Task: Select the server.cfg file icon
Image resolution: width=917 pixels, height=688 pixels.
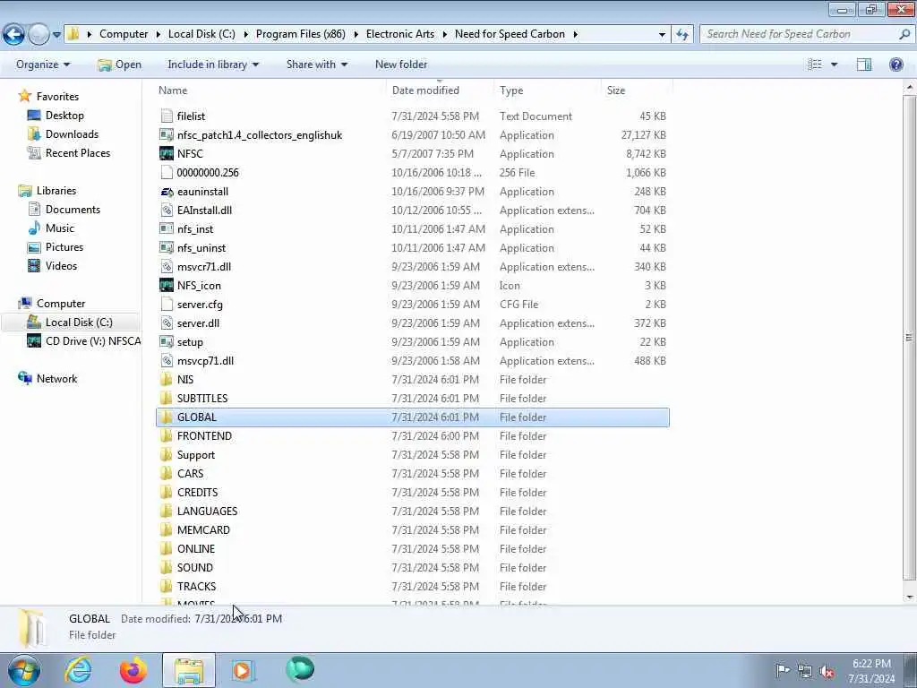Action: click(167, 305)
